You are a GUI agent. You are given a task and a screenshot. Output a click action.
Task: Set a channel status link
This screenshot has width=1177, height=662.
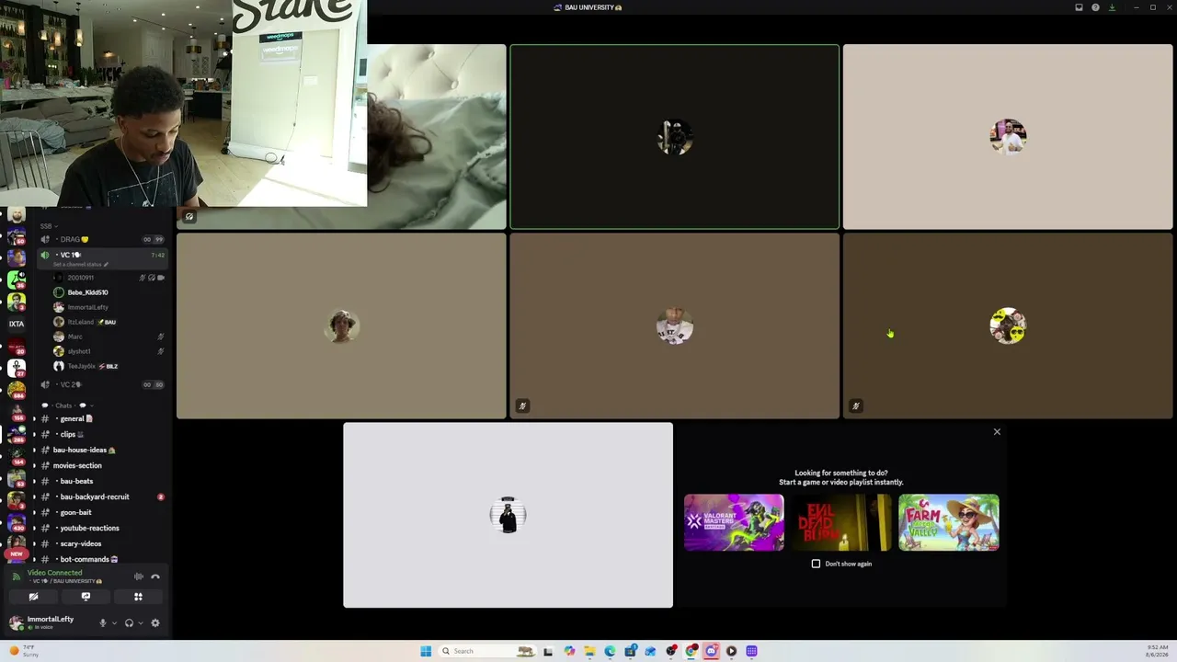pyautogui.click(x=80, y=265)
